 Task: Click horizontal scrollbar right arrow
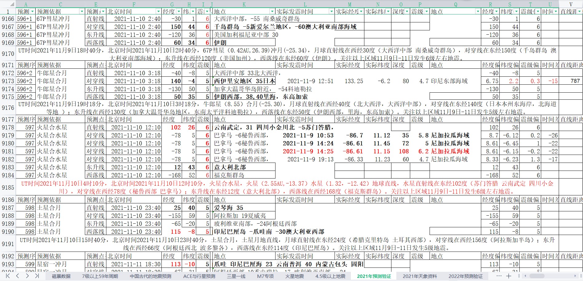click(x=575, y=276)
